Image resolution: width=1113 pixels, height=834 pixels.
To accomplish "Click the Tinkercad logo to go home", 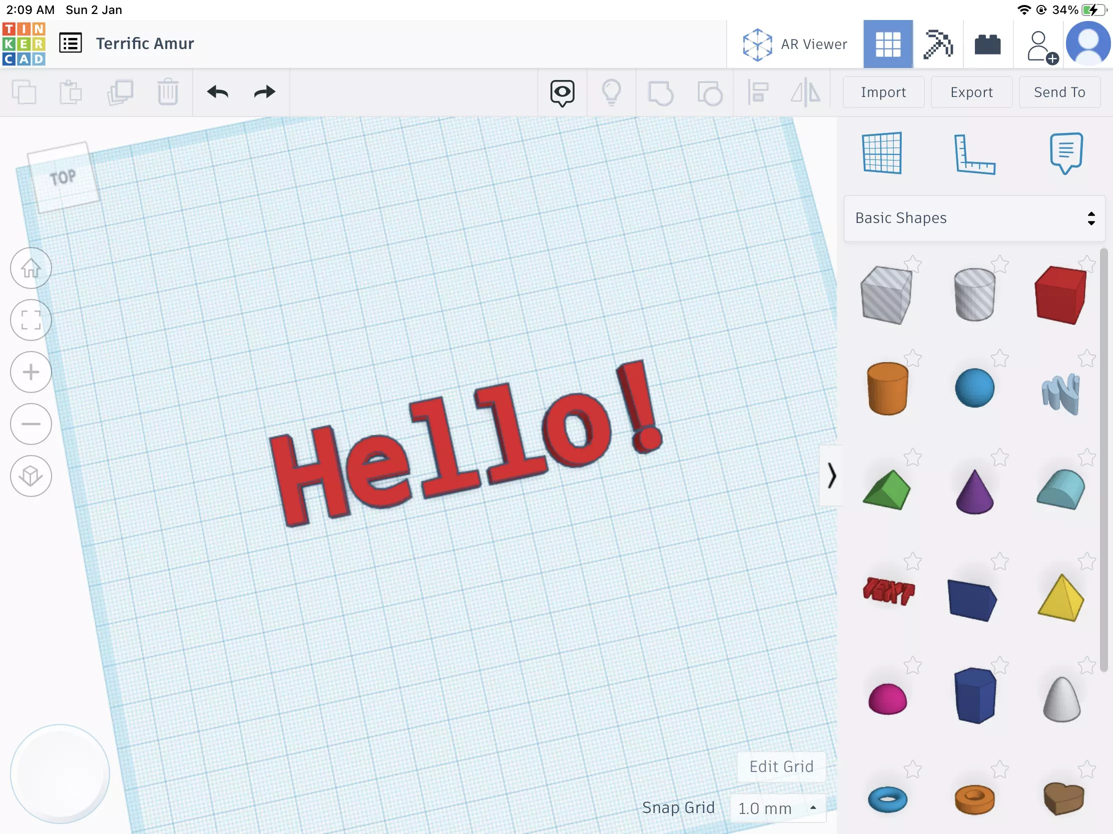I will [24, 43].
